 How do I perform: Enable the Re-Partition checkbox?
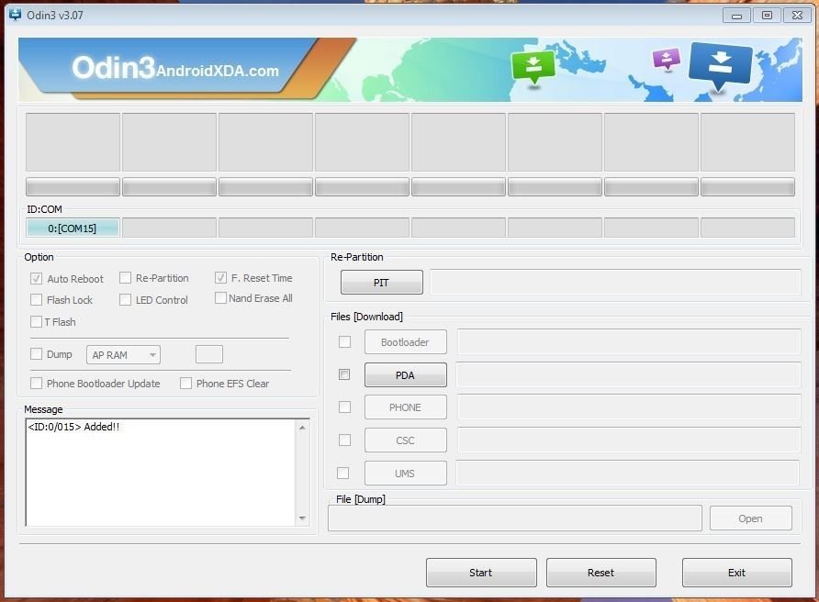(x=126, y=278)
